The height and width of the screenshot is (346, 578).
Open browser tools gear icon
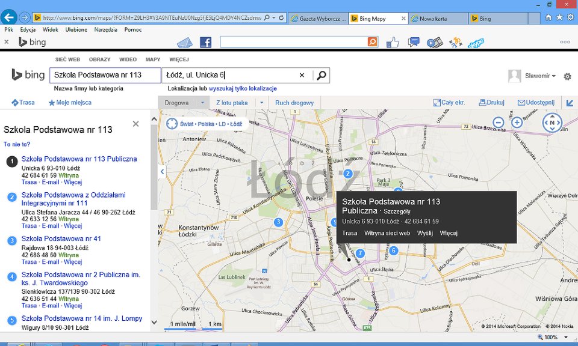pos(570,17)
